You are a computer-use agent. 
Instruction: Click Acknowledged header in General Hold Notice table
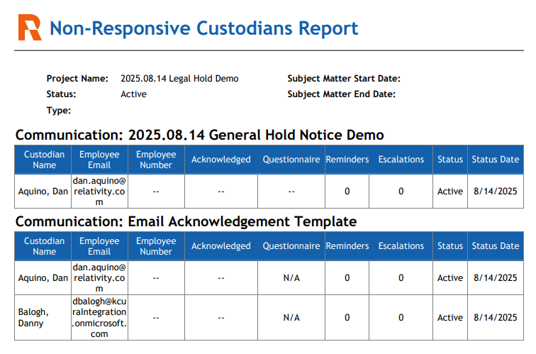pyautogui.click(x=220, y=160)
